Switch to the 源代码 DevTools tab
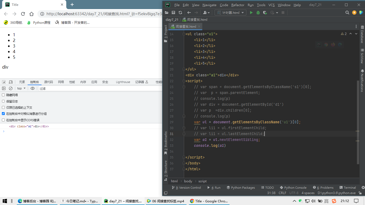365x205 pixels. (x=48, y=82)
